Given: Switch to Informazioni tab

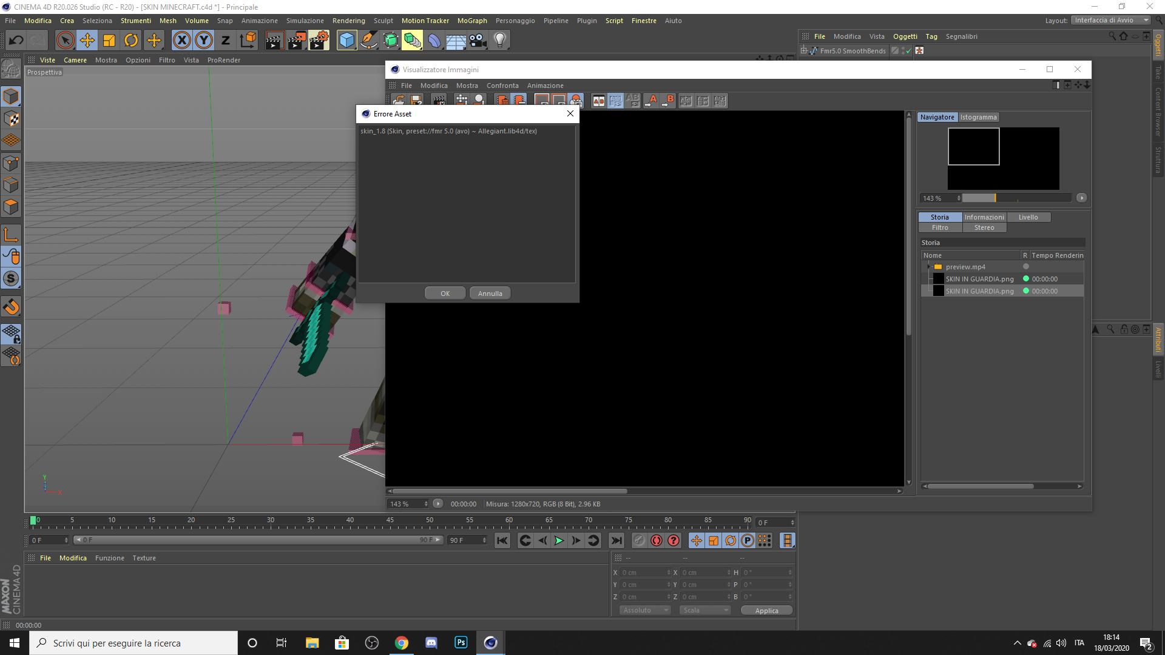Looking at the screenshot, I should pos(984,217).
